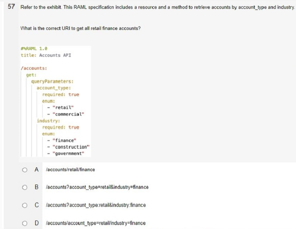The height and width of the screenshot is (229, 296).
Task: Select radio button for option B
Action: 24,187
